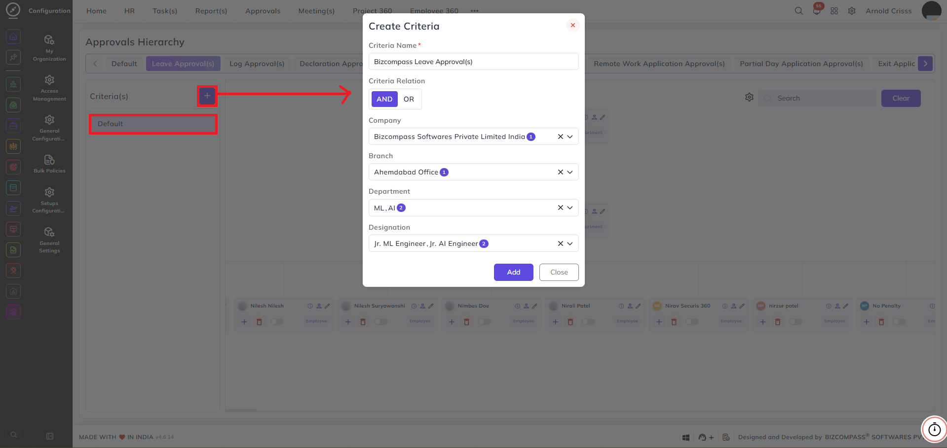Viewport: 947px width, 448px height.
Task: Select the AND criteria relation
Action: 384,99
